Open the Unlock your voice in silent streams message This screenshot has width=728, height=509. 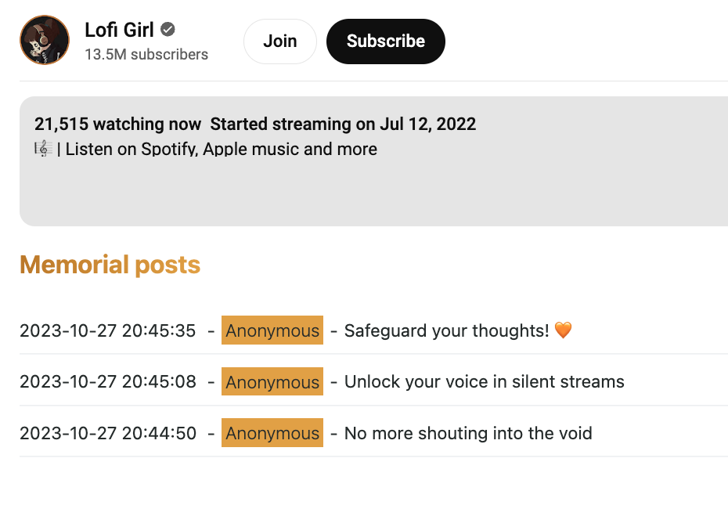click(484, 382)
